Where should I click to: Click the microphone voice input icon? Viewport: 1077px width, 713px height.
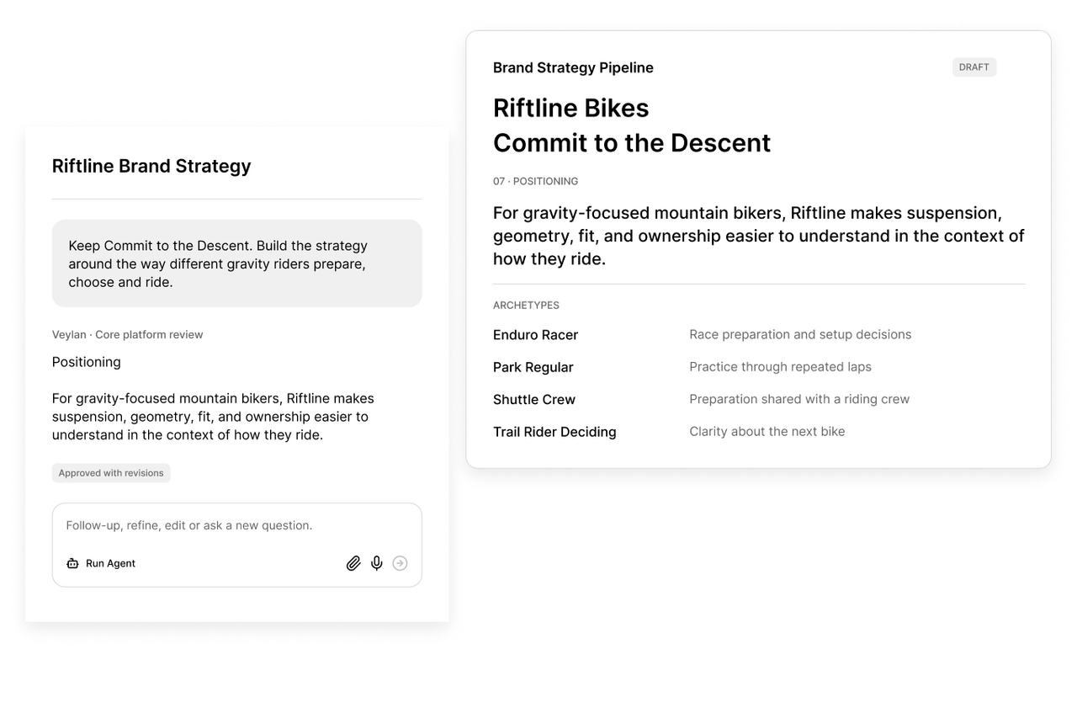(377, 563)
